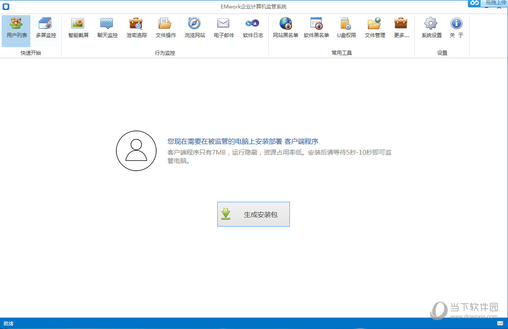Open 泄密追踪 leak tracking
Screen dimensions: 508x329
137,29
